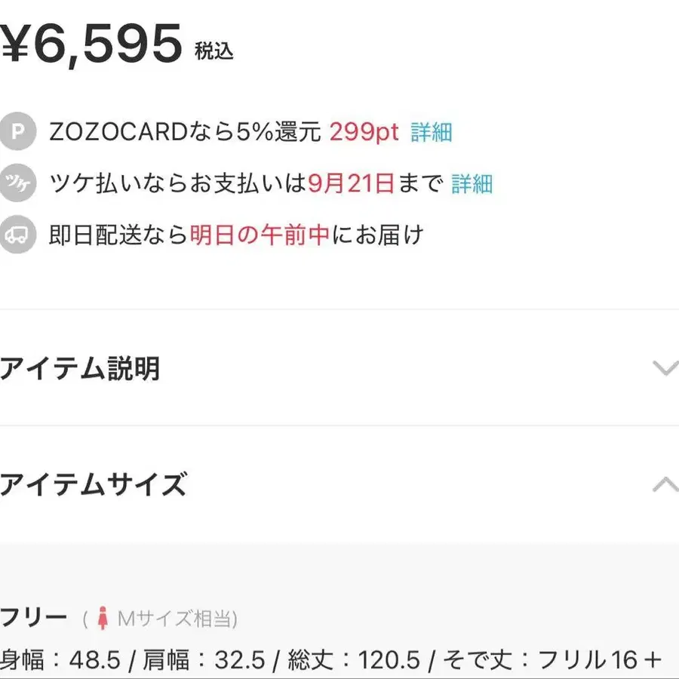Click the ツケ払い round icon
Image resolution: width=679 pixels, height=679 pixels.
pyautogui.click(x=17, y=183)
